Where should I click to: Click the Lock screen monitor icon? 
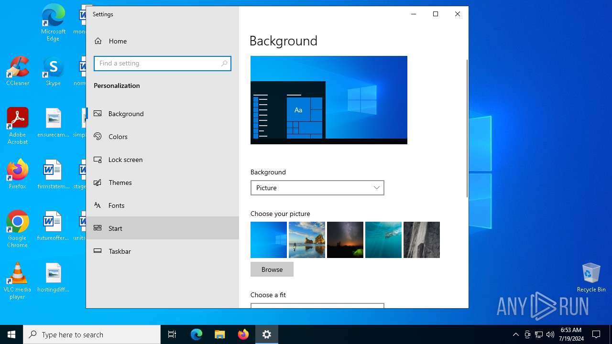[x=98, y=160]
